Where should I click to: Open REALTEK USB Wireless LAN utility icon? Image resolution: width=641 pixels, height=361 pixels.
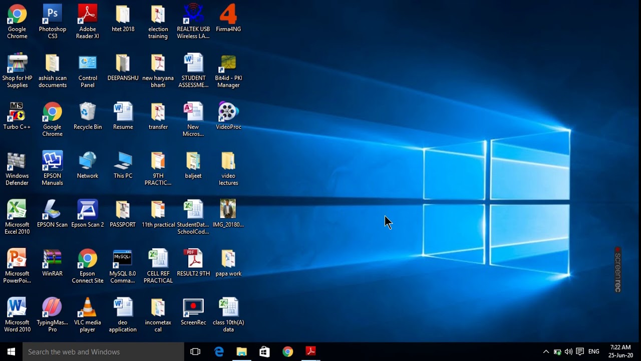click(x=193, y=22)
